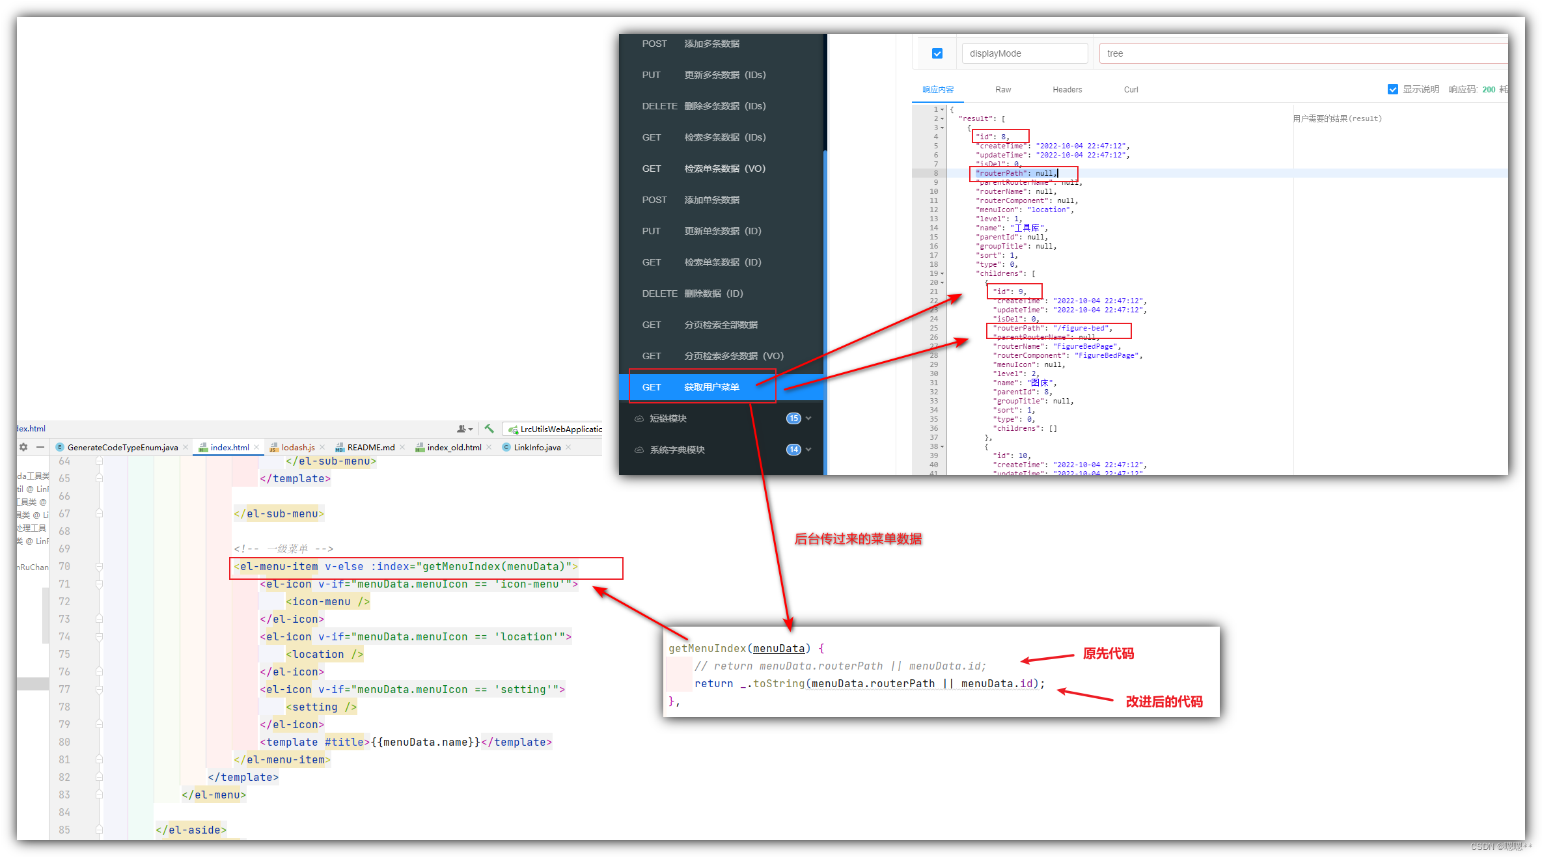Click the 系统字典模块 module icon
This screenshot has width=1542, height=857.
point(639,449)
